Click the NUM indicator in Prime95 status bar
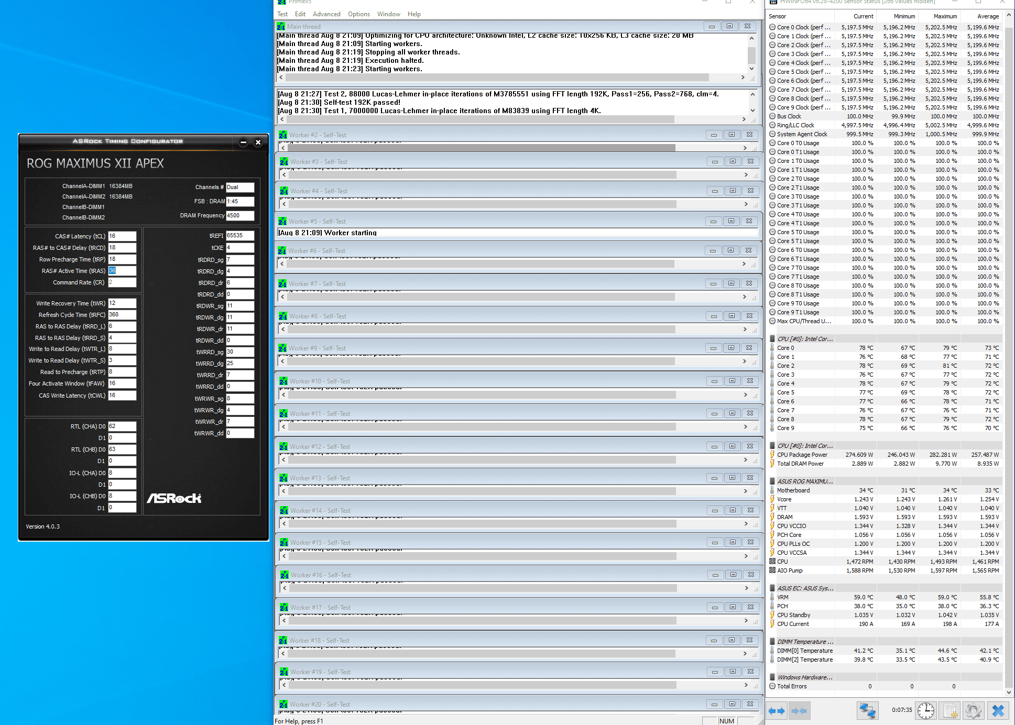 tap(727, 721)
